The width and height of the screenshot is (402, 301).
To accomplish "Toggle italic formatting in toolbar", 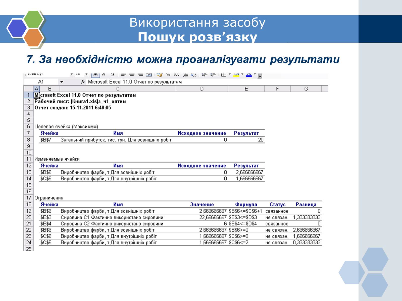I will pyautogui.click(x=104, y=75).
